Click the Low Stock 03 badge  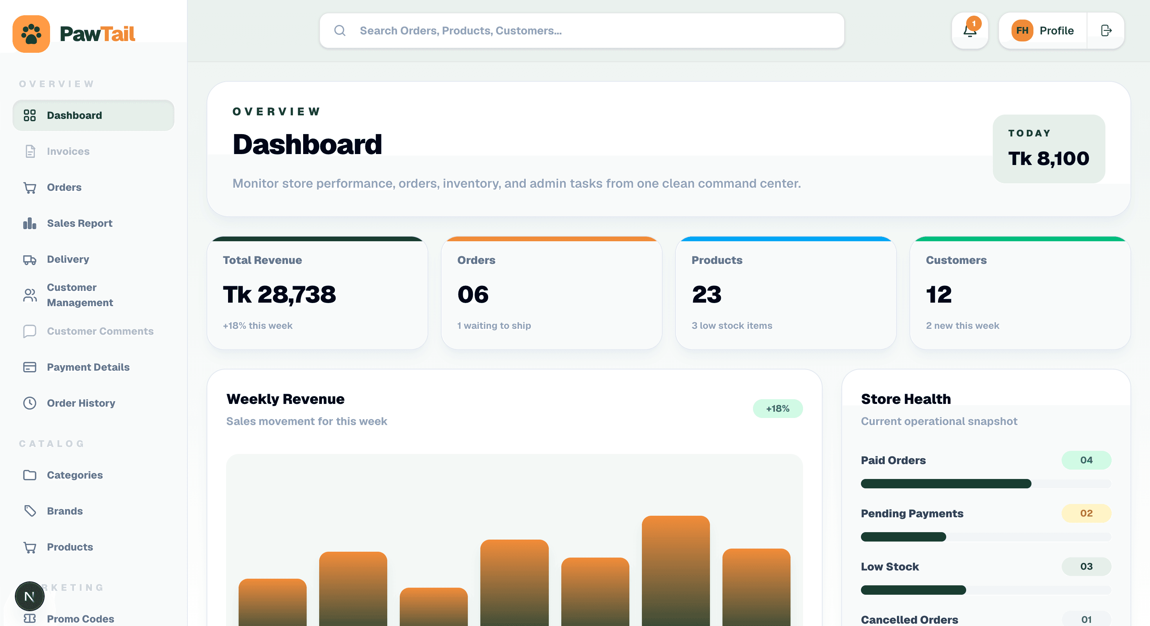tap(1086, 567)
